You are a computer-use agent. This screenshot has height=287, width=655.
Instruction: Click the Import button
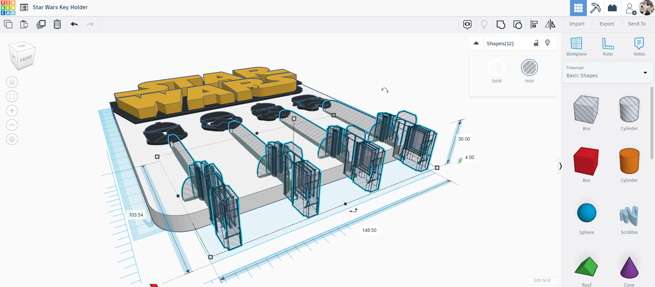coord(577,24)
